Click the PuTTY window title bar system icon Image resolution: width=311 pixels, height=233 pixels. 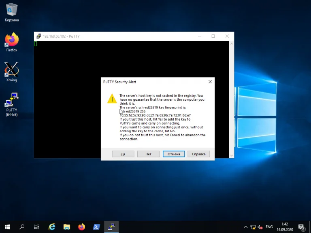pyautogui.click(x=38, y=36)
